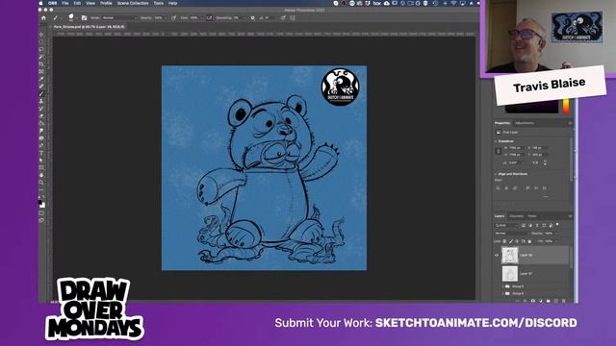Collapse the Transform section
This screenshot has width=616, height=346.
496,141
